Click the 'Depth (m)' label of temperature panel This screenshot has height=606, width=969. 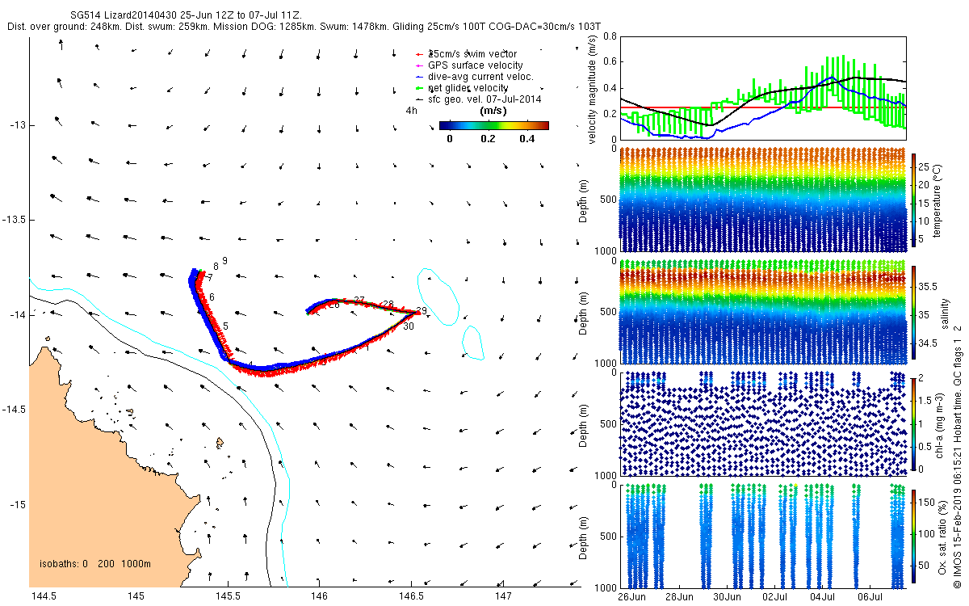tap(584, 200)
